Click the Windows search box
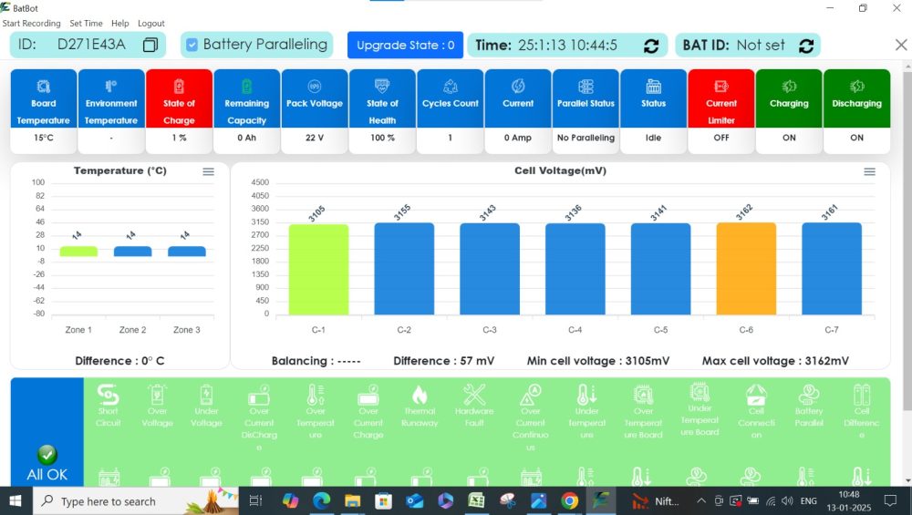Image resolution: width=912 pixels, height=515 pixels. (136, 500)
